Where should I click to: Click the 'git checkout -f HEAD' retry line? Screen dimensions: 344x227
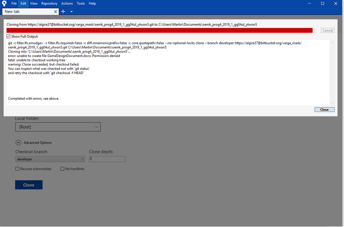(46, 73)
